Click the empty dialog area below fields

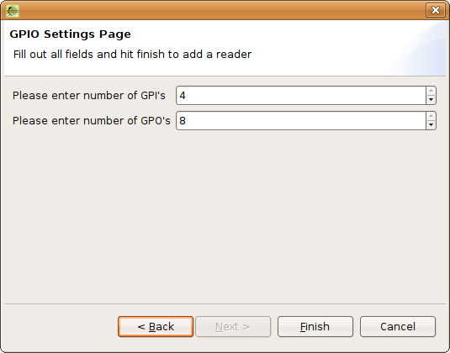point(225,215)
